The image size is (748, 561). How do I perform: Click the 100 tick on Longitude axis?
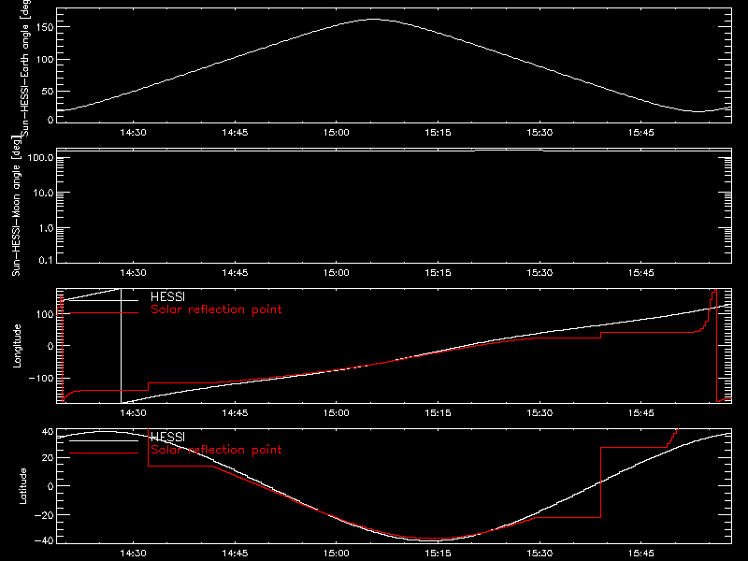(45, 314)
